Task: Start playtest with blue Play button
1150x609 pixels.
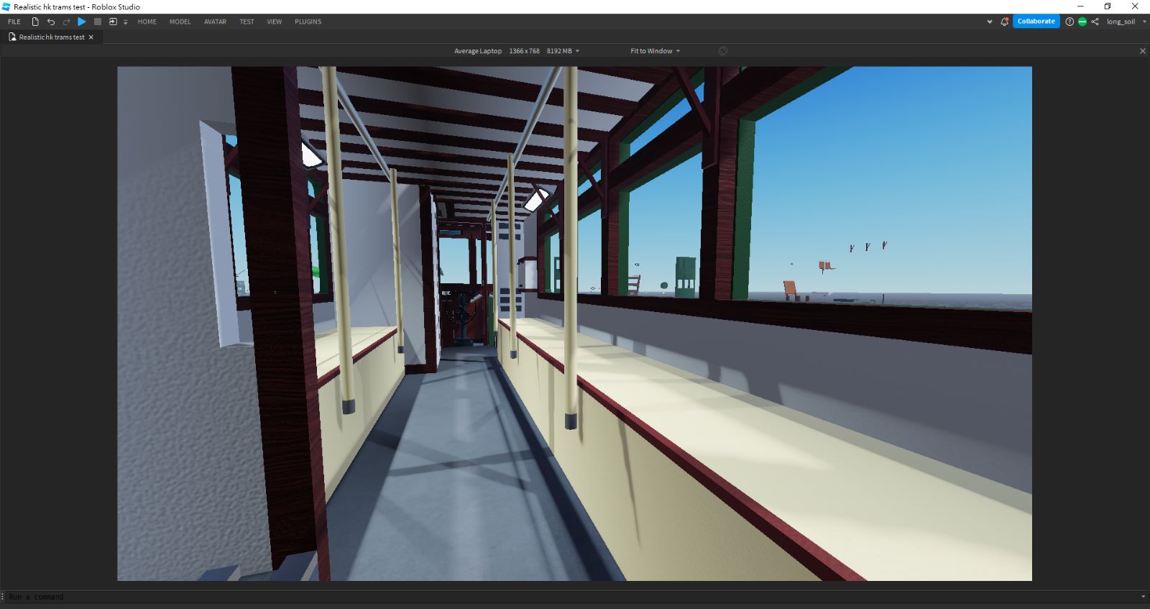Action: pyautogui.click(x=82, y=22)
